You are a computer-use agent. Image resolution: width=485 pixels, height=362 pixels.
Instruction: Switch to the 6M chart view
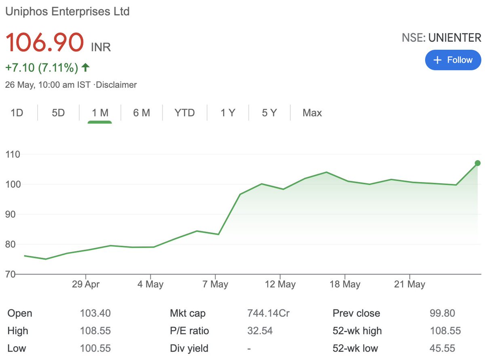[x=141, y=113]
